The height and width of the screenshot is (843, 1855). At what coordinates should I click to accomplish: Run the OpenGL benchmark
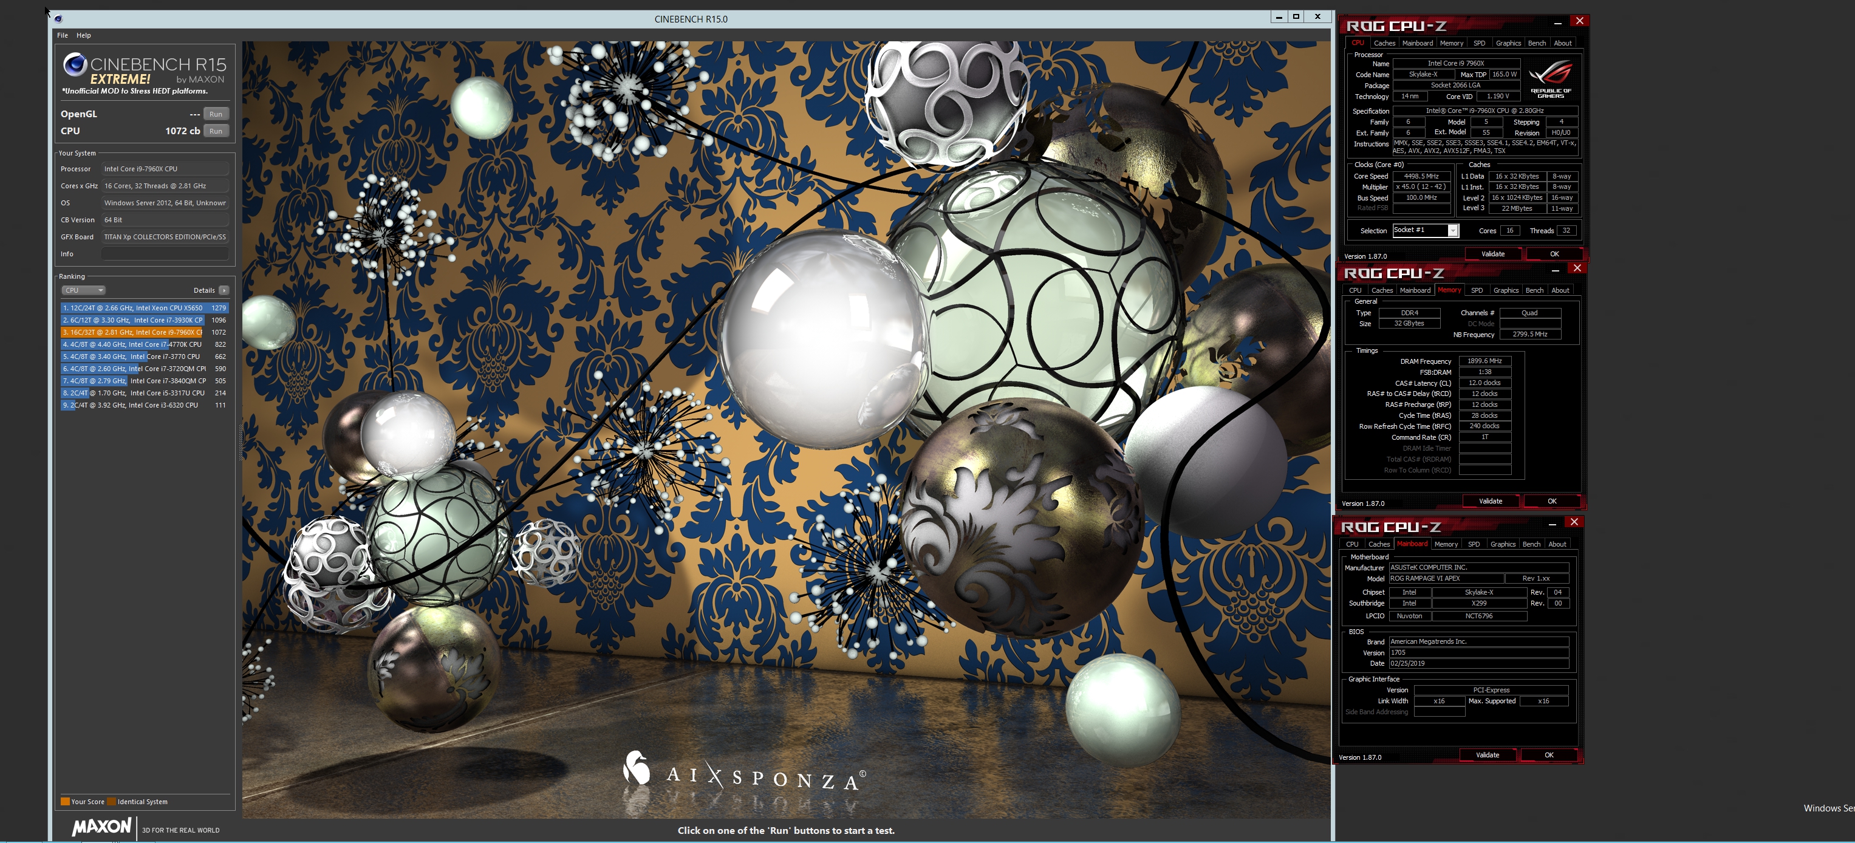click(x=216, y=114)
